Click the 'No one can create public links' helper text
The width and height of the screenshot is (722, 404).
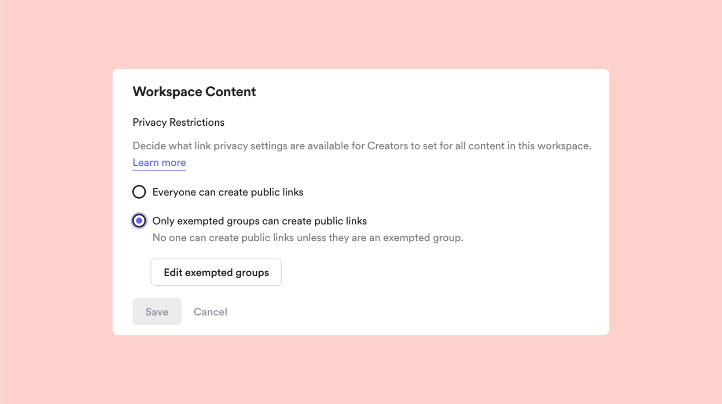click(308, 238)
